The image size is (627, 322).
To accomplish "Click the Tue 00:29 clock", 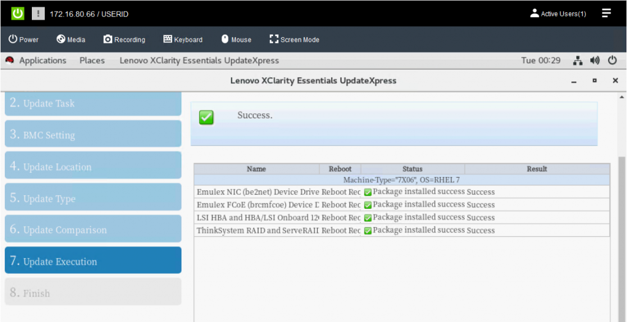I will [x=541, y=61].
